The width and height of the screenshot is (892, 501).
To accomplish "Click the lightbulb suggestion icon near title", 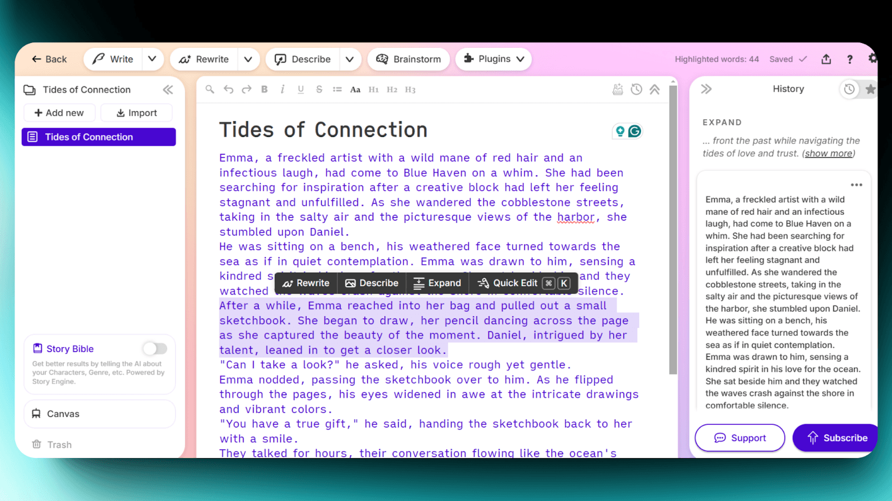I will [620, 131].
